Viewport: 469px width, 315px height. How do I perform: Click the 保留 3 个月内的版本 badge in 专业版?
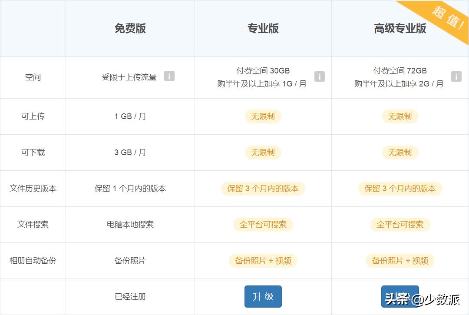point(263,189)
